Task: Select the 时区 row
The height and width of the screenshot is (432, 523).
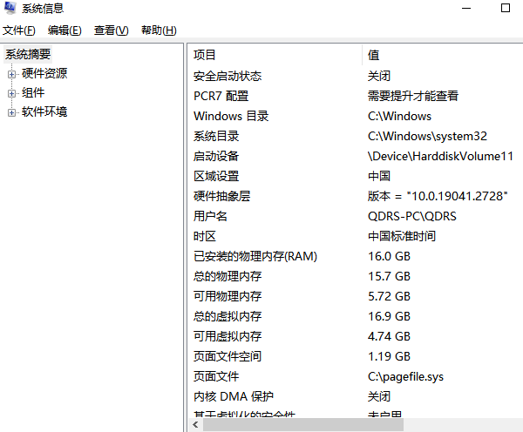Action: click(356, 236)
